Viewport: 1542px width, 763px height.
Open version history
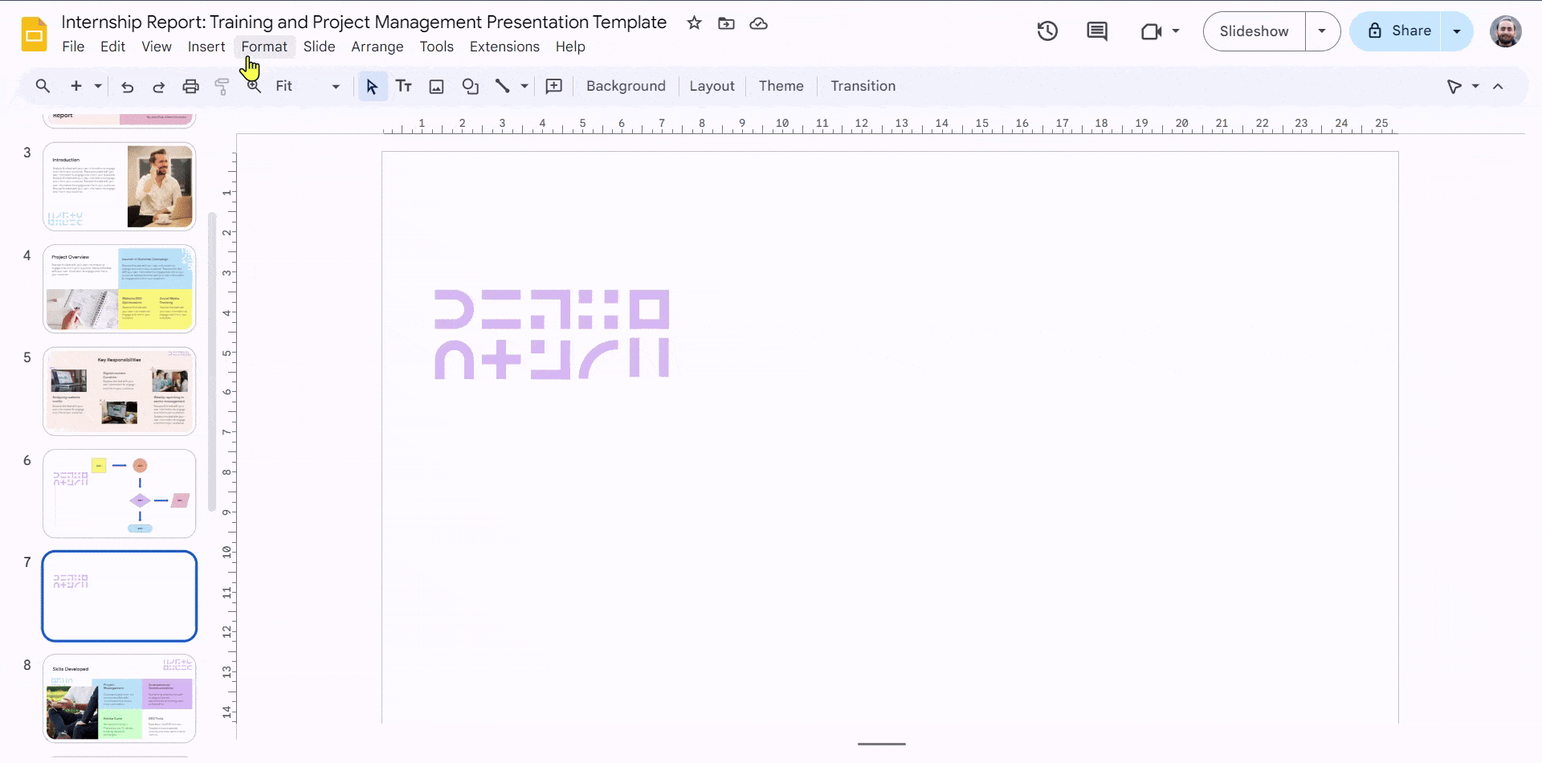(x=1047, y=31)
